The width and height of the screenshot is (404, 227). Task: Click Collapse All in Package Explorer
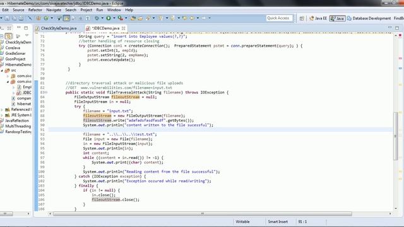(1, 36)
